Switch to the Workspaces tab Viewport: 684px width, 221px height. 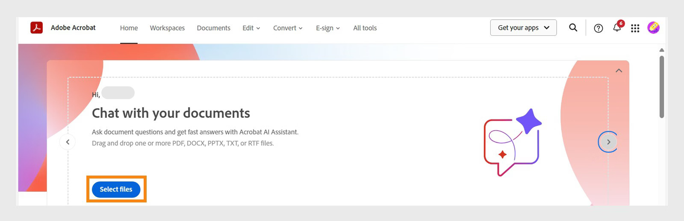pos(167,28)
